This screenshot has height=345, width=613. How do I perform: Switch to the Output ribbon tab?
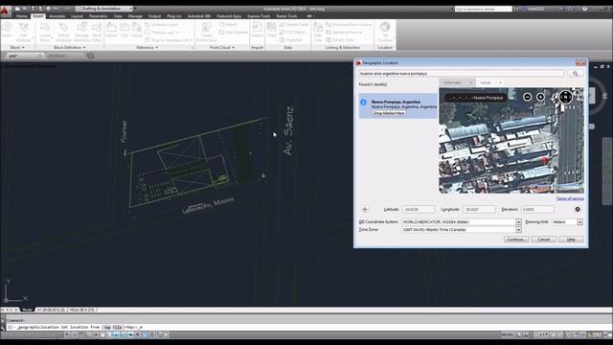[154, 16]
